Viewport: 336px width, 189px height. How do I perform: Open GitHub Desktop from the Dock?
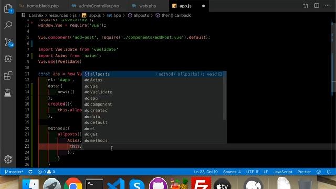tap(158, 184)
